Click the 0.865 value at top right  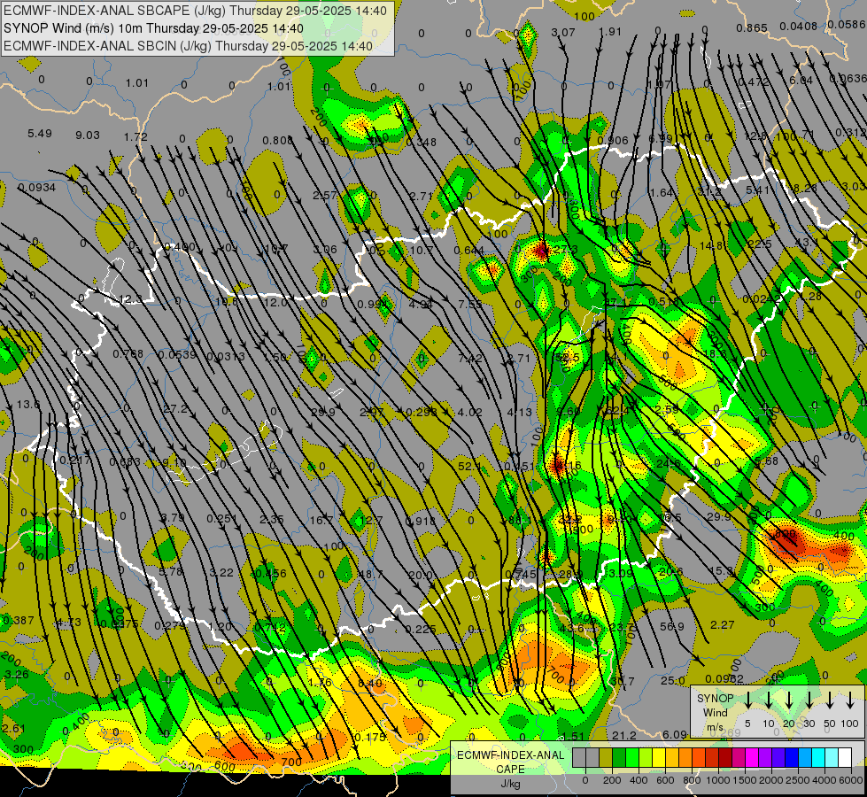click(x=752, y=28)
